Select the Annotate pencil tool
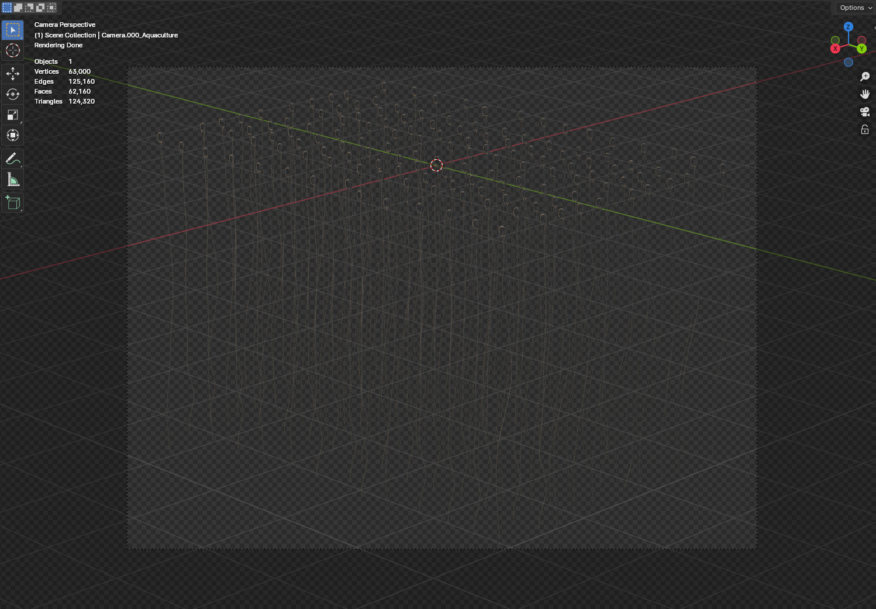876x609 pixels. [13, 159]
